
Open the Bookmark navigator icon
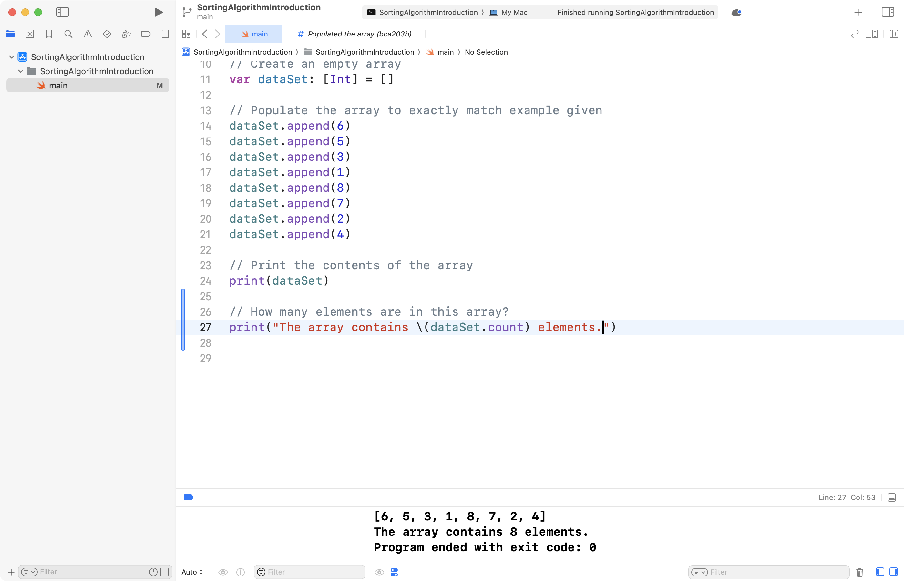(49, 34)
